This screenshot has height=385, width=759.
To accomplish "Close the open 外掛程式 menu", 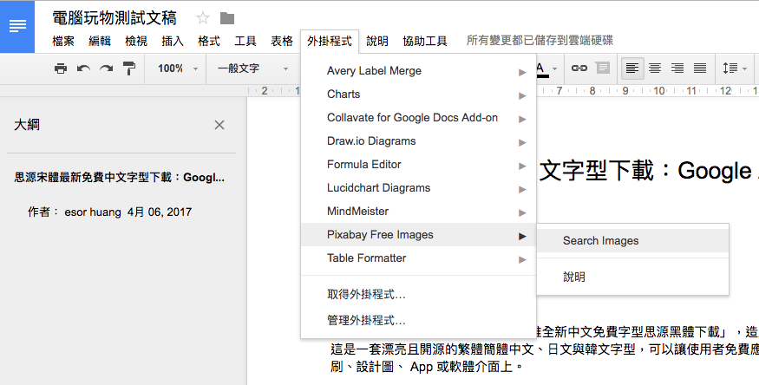I will (329, 41).
